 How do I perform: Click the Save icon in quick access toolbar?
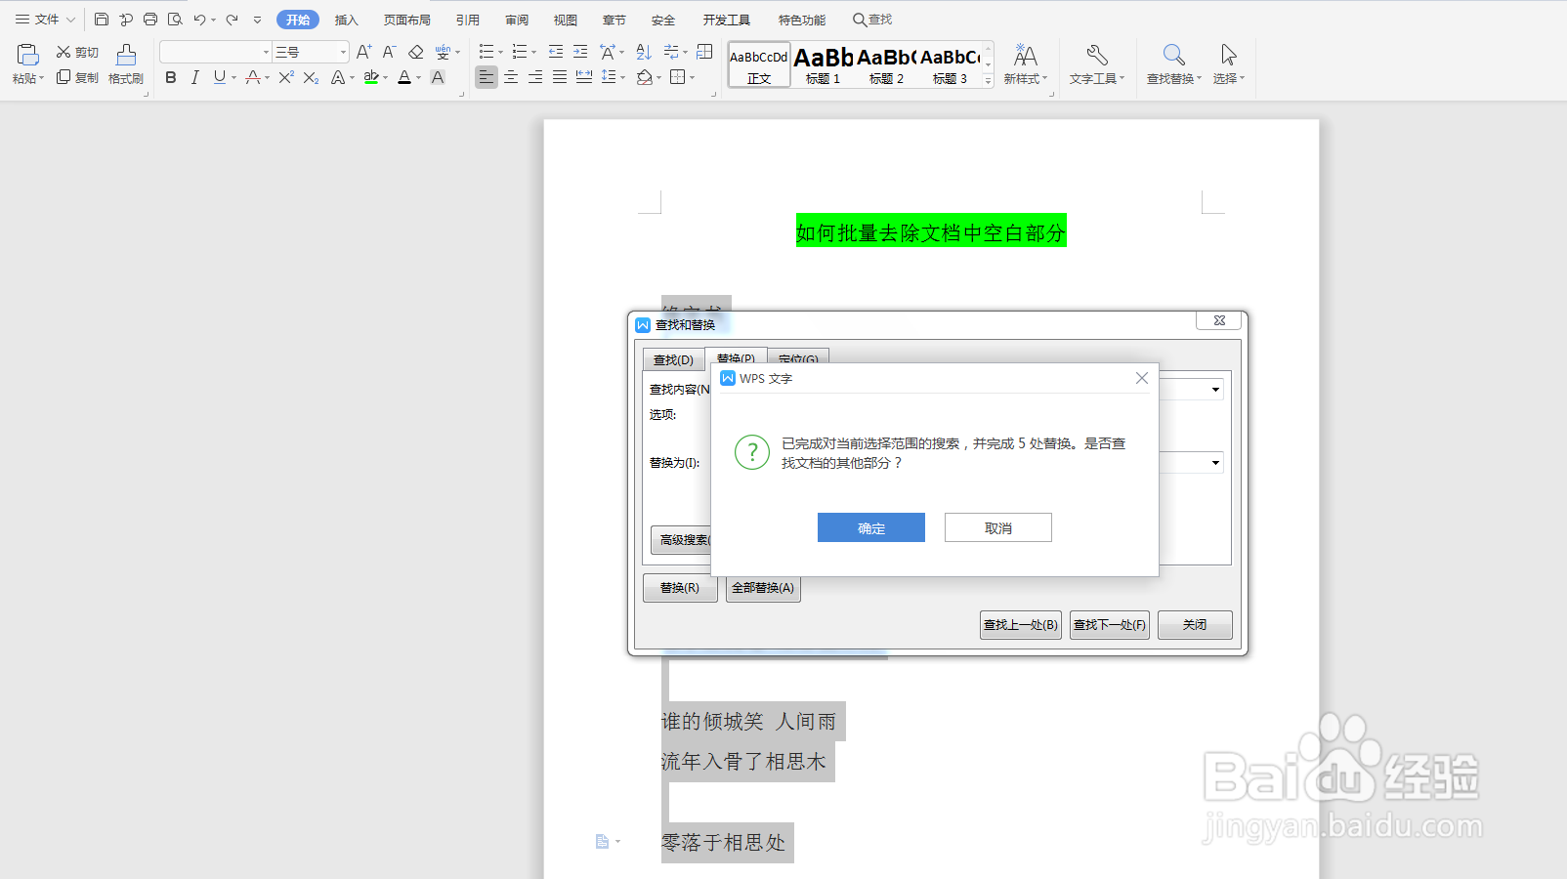(102, 20)
